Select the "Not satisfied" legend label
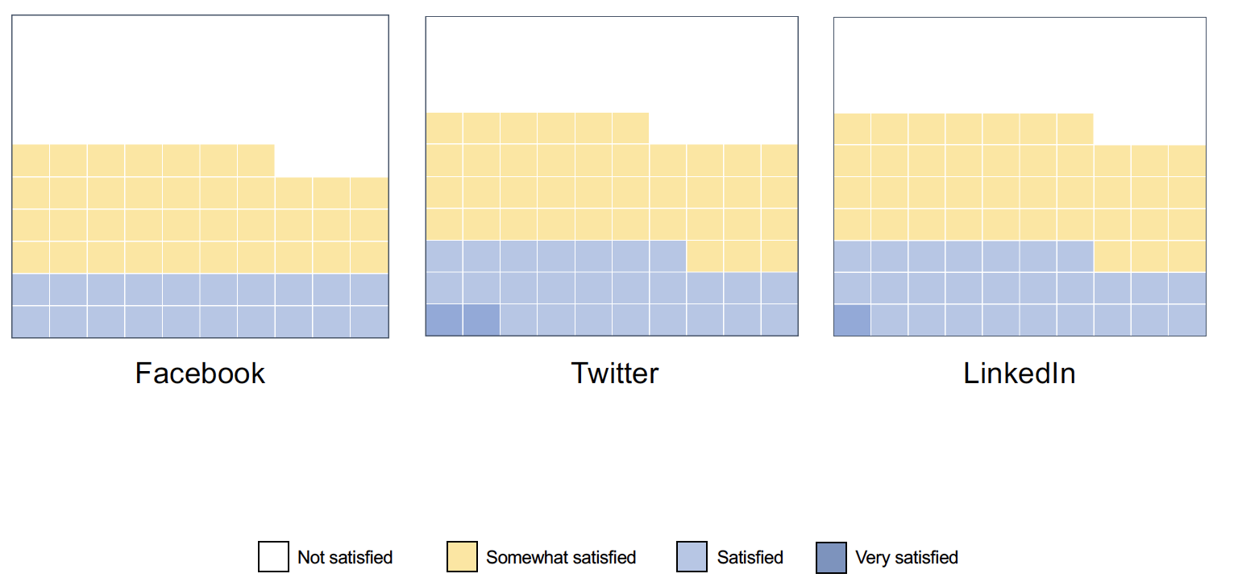 345,557
